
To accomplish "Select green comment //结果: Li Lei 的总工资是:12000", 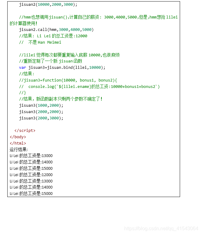I will (53, 36).
